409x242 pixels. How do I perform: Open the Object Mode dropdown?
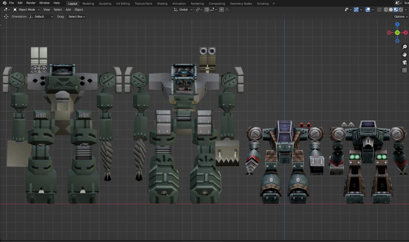[x=26, y=10]
